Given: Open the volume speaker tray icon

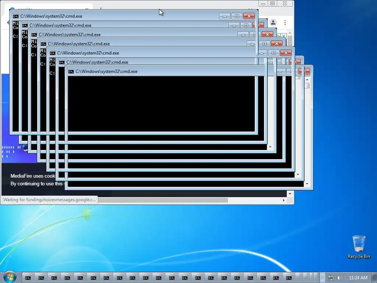Looking at the screenshot, I should point(339,278).
